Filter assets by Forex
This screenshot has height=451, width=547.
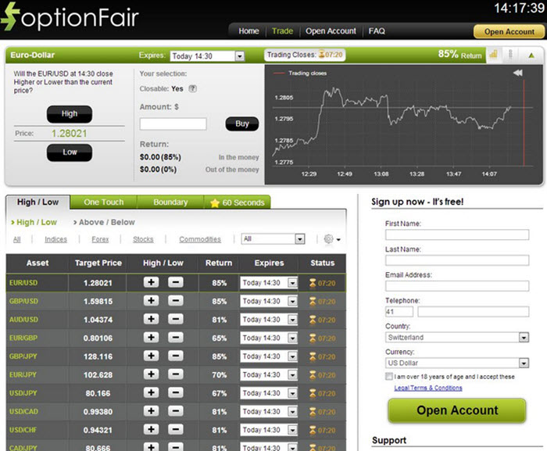(100, 239)
